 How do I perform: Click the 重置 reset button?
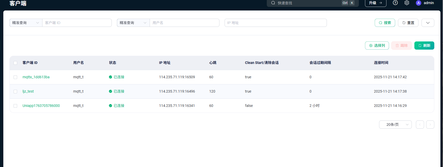[x=408, y=23]
